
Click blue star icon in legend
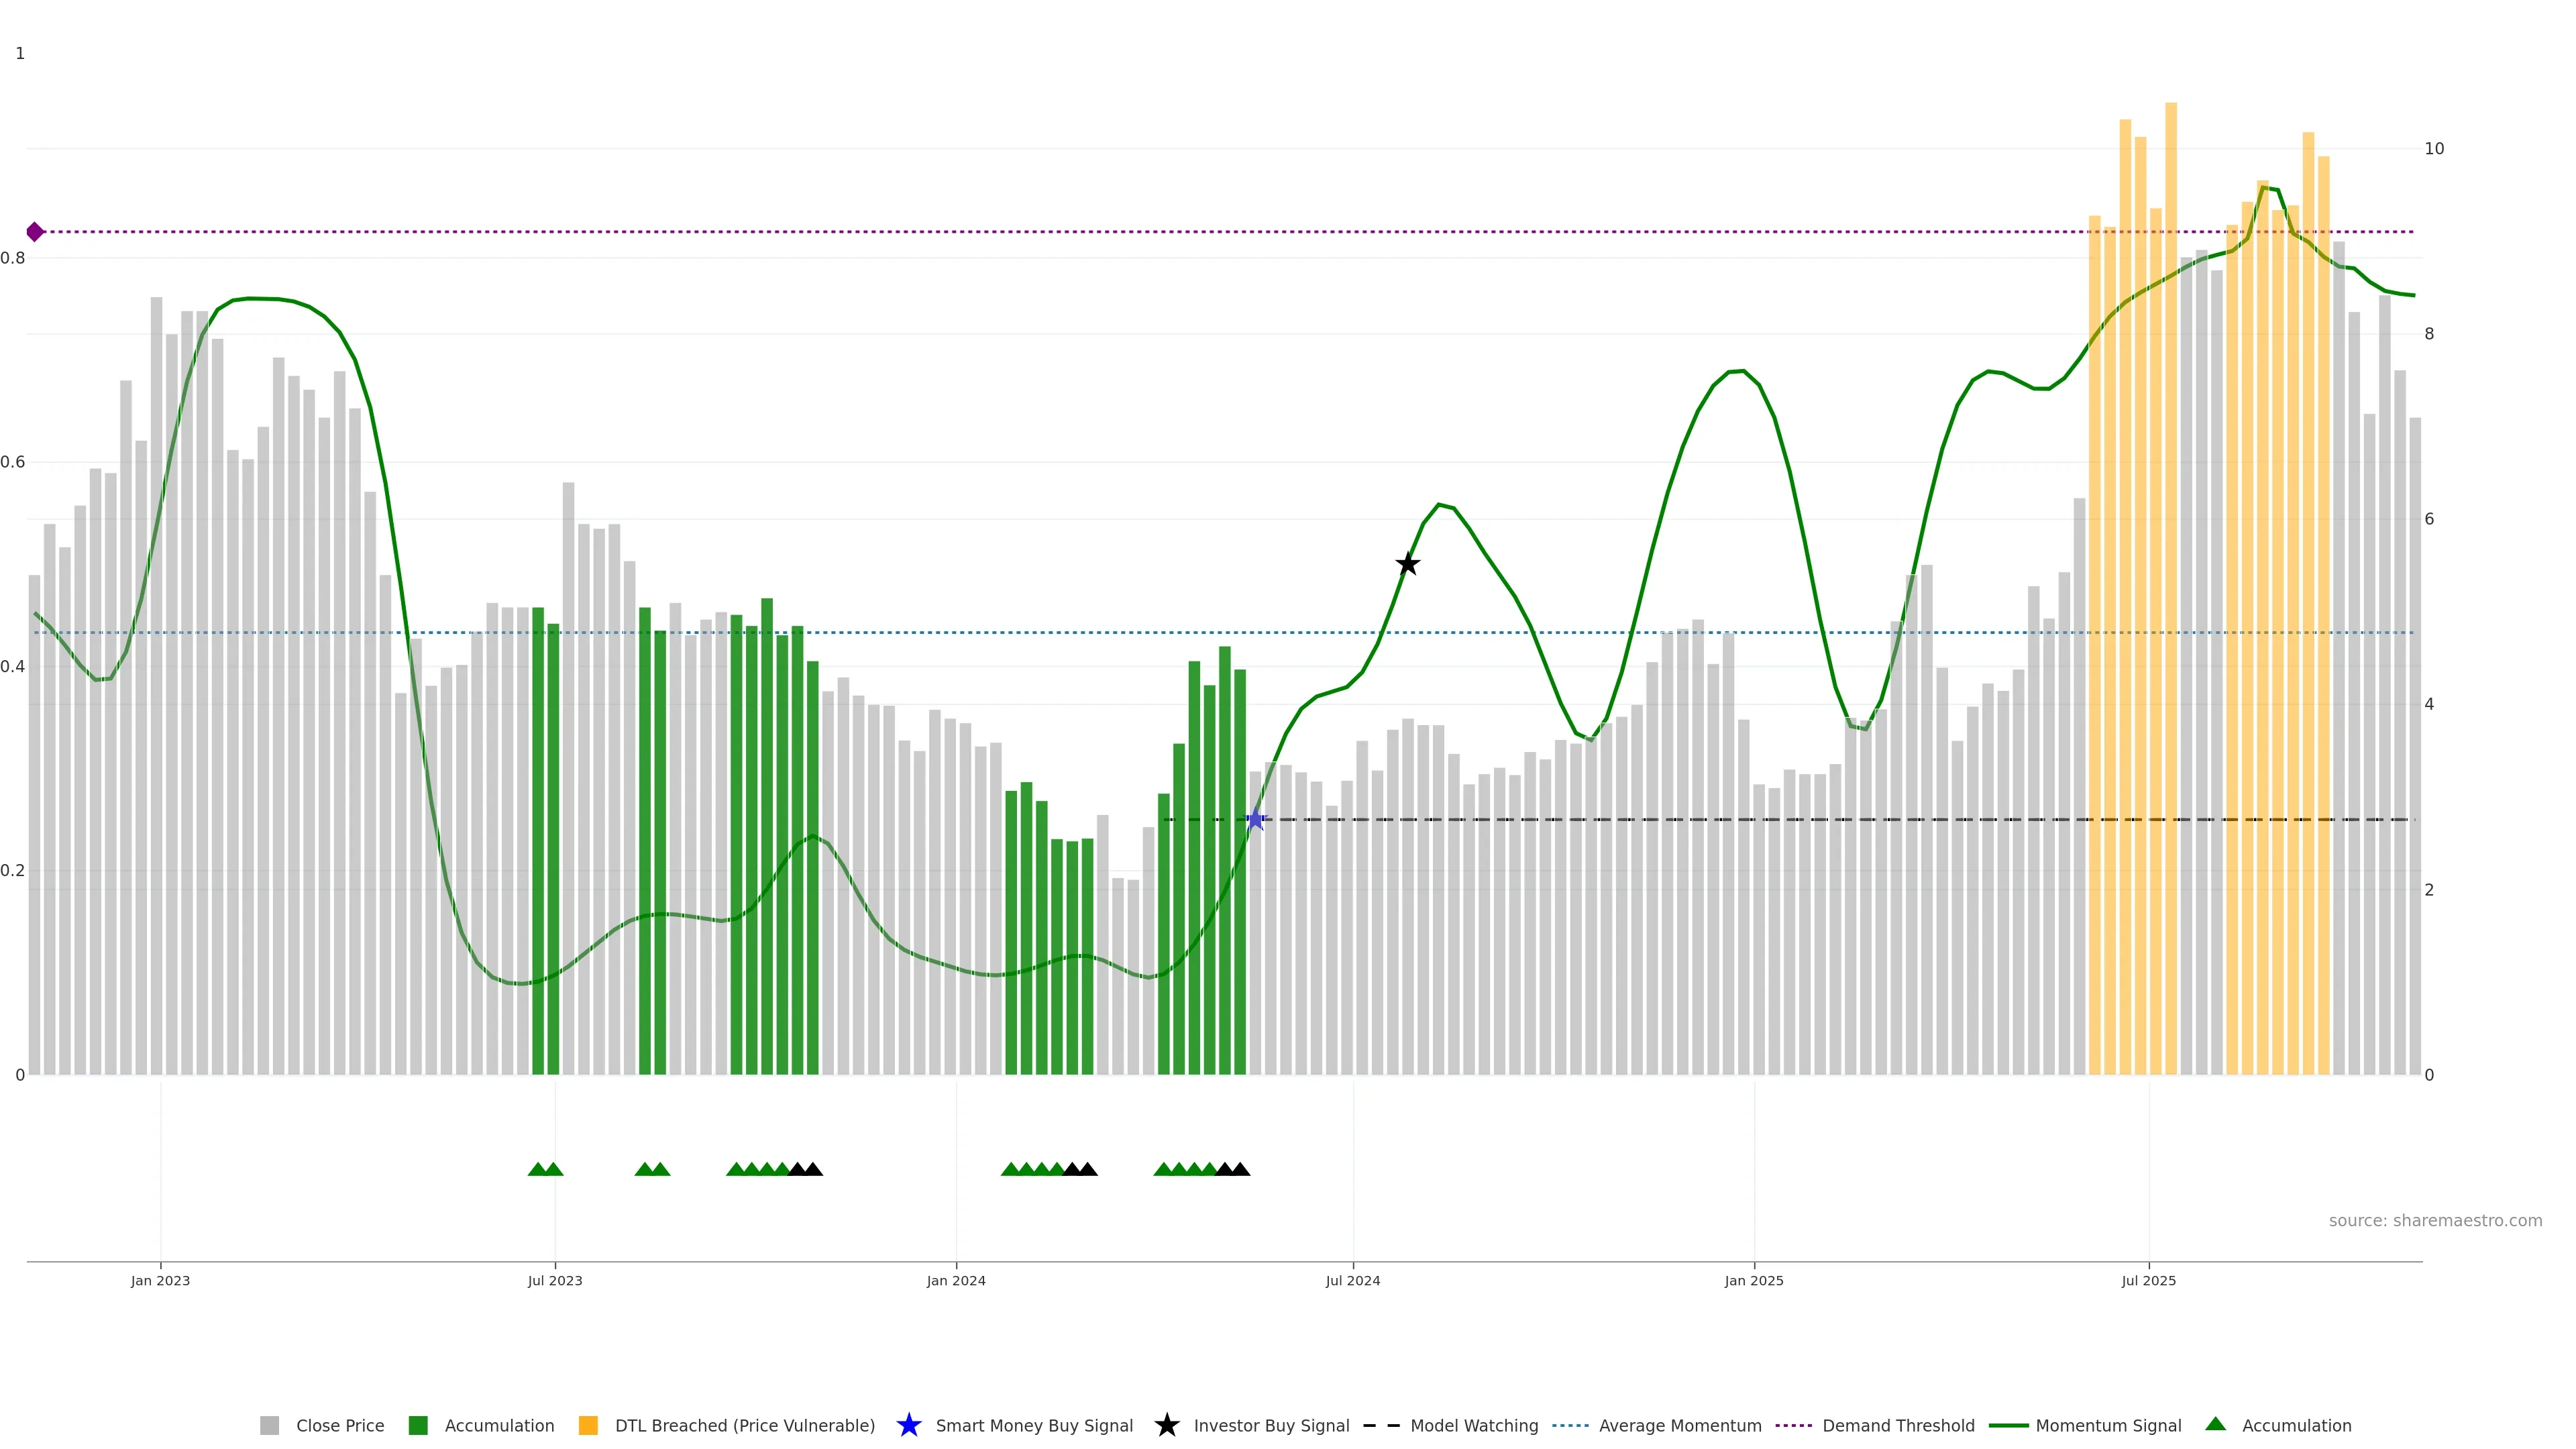tap(908, 1425)
